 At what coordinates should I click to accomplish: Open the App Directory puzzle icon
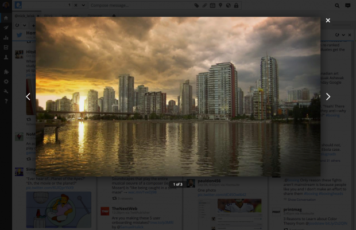(x=6, y=72)
